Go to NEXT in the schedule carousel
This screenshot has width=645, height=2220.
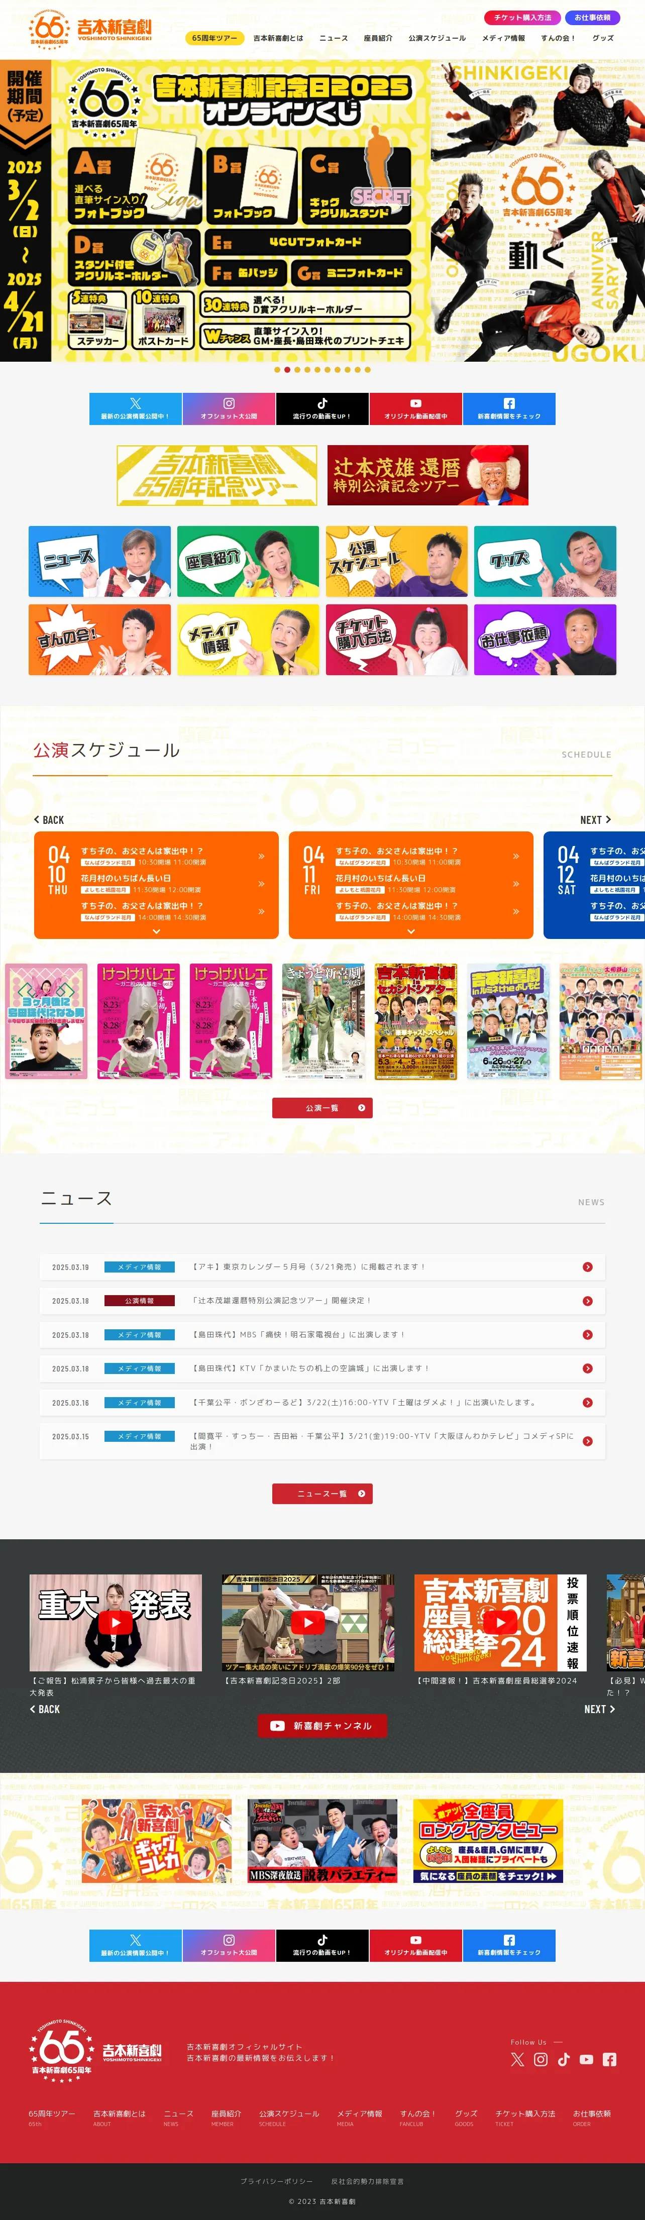pyautogui.click(x=596, y=819)
